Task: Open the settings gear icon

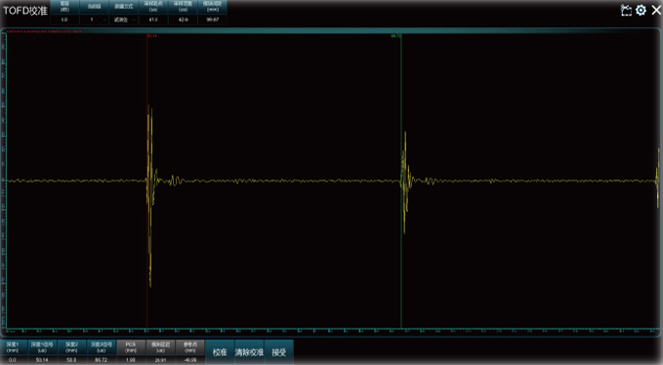Action: pos(641,10)
